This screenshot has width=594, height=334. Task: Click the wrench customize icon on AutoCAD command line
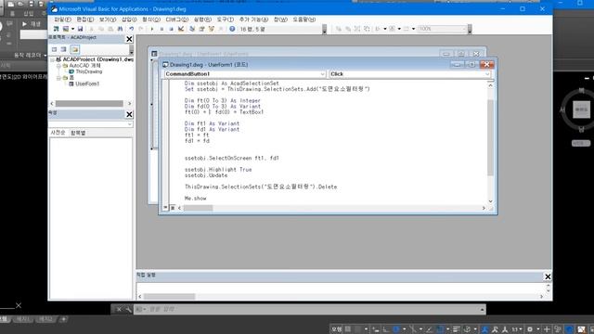click(x=128, y=309)
